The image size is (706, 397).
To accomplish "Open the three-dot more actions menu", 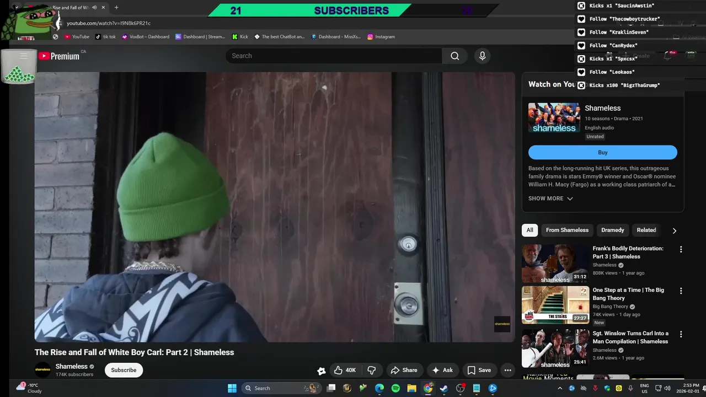I will [x=508, y=370].
